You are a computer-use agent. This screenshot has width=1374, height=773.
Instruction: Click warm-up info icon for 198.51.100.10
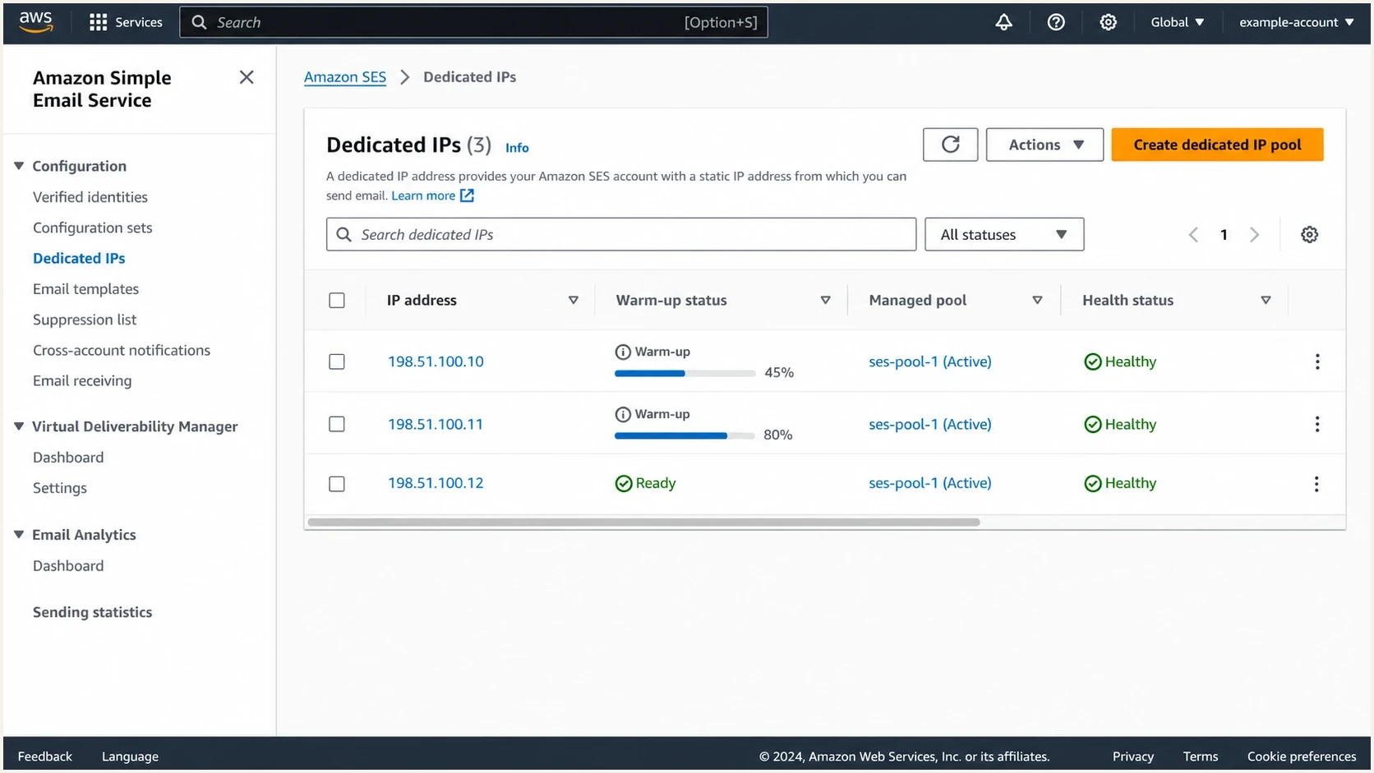623,352
